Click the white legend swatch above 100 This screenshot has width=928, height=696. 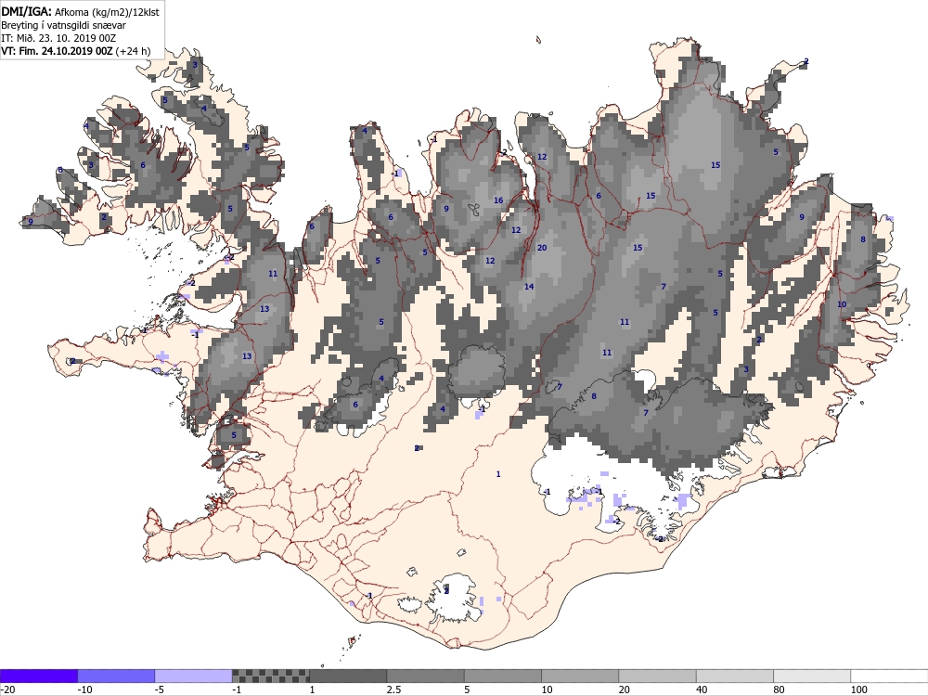pyautogui.click(x=890, y=676)
